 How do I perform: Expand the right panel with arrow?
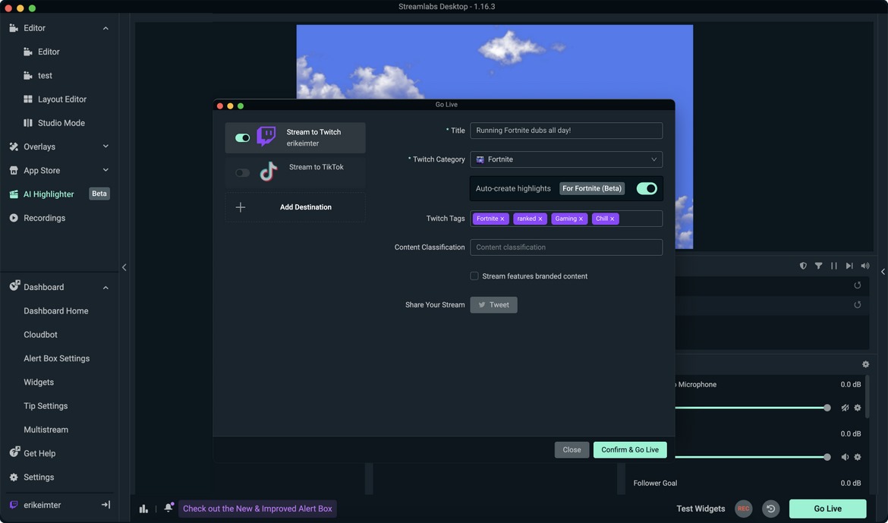[x=883, y=272]
